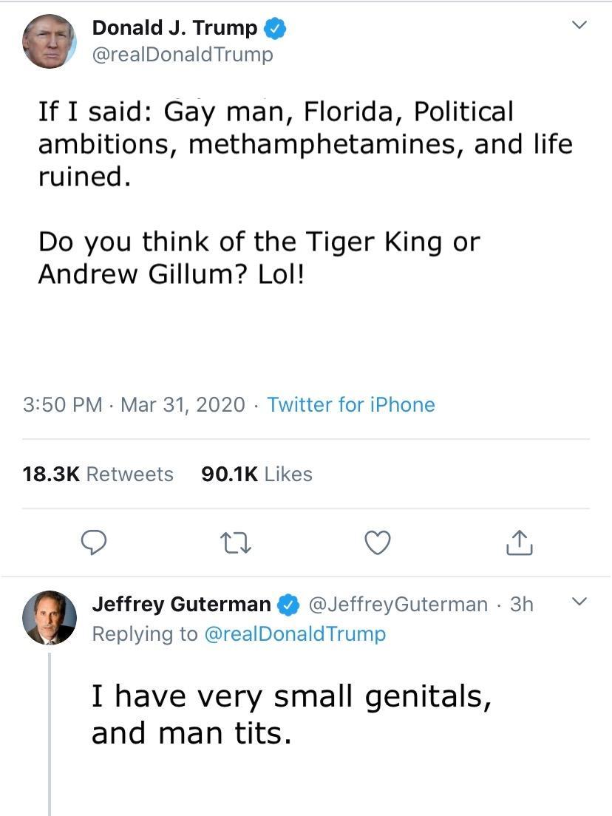Click the Donald J. Trump display name
The width and height of the screenshot is (612, 816).
175,28
